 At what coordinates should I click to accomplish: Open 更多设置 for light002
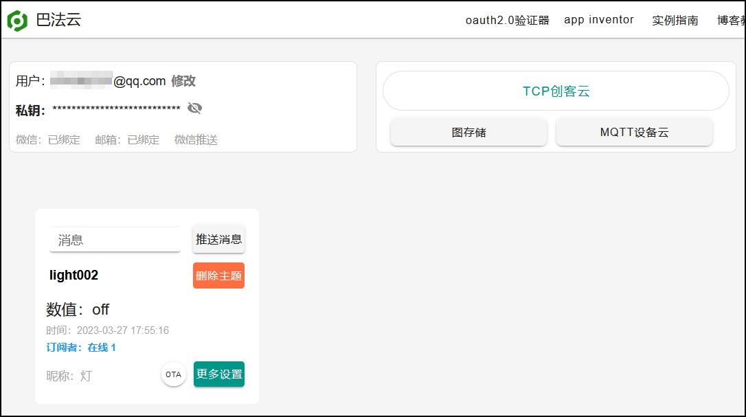[219, 374]
